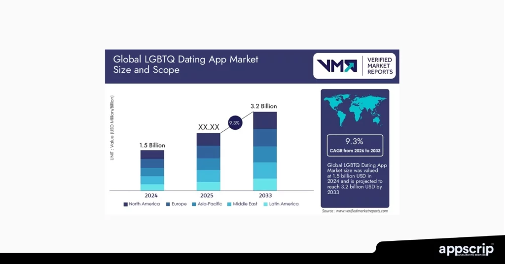The width and height of the screenshot is (505, 264).
Task: Select the Asia-Pacific legend entry
Action: (x=207, y=204)
